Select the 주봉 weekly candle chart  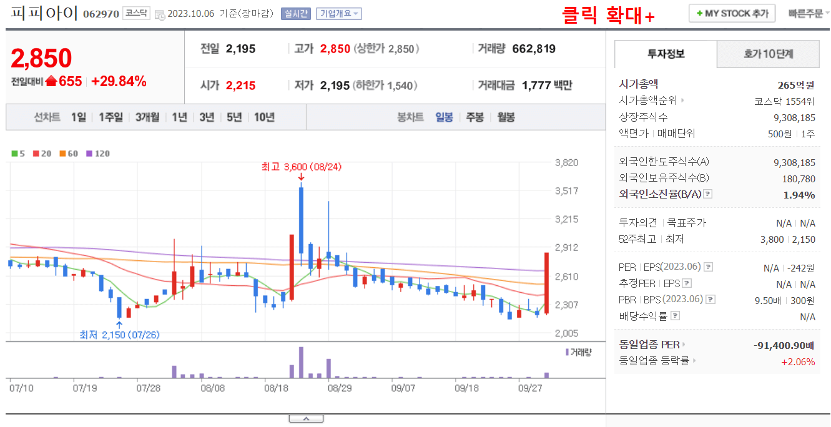pos(475,117)
